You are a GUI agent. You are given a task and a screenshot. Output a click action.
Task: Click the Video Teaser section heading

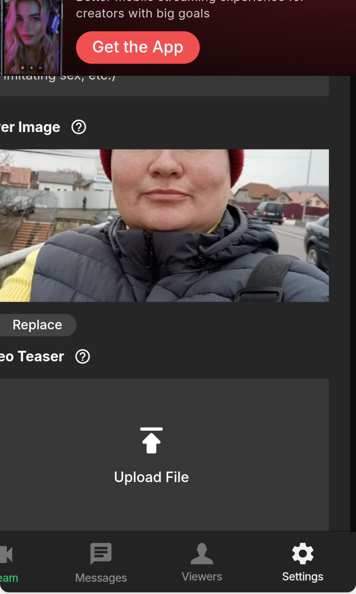[x=32, y=357]
